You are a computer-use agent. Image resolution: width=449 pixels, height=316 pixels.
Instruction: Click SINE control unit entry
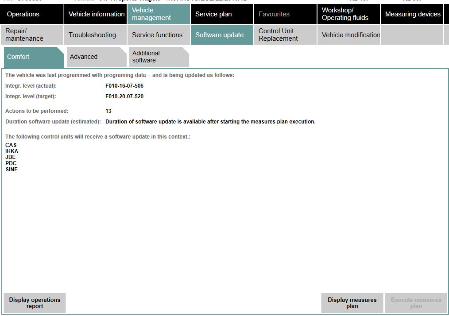12,170
